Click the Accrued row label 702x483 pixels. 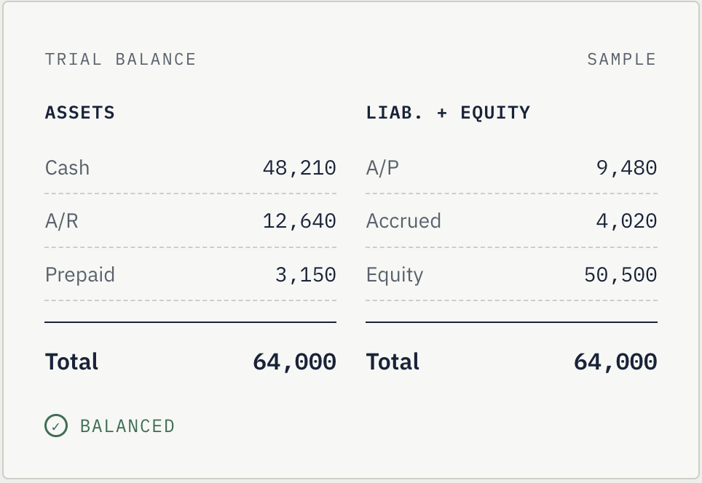point(403,221)
